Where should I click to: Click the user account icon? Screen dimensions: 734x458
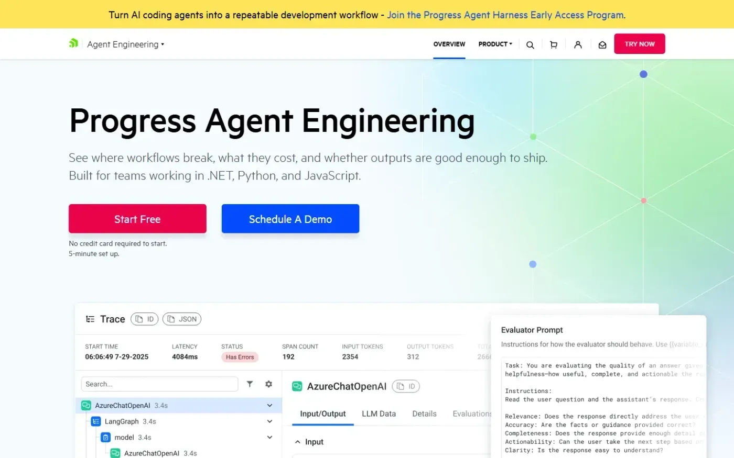(x=578, y=45)
